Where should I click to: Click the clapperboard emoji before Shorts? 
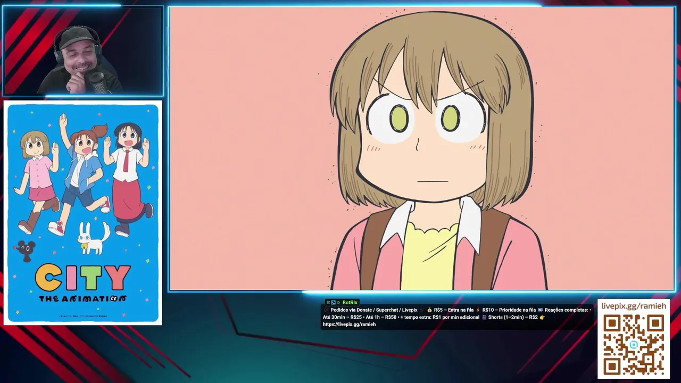(484, 318)
